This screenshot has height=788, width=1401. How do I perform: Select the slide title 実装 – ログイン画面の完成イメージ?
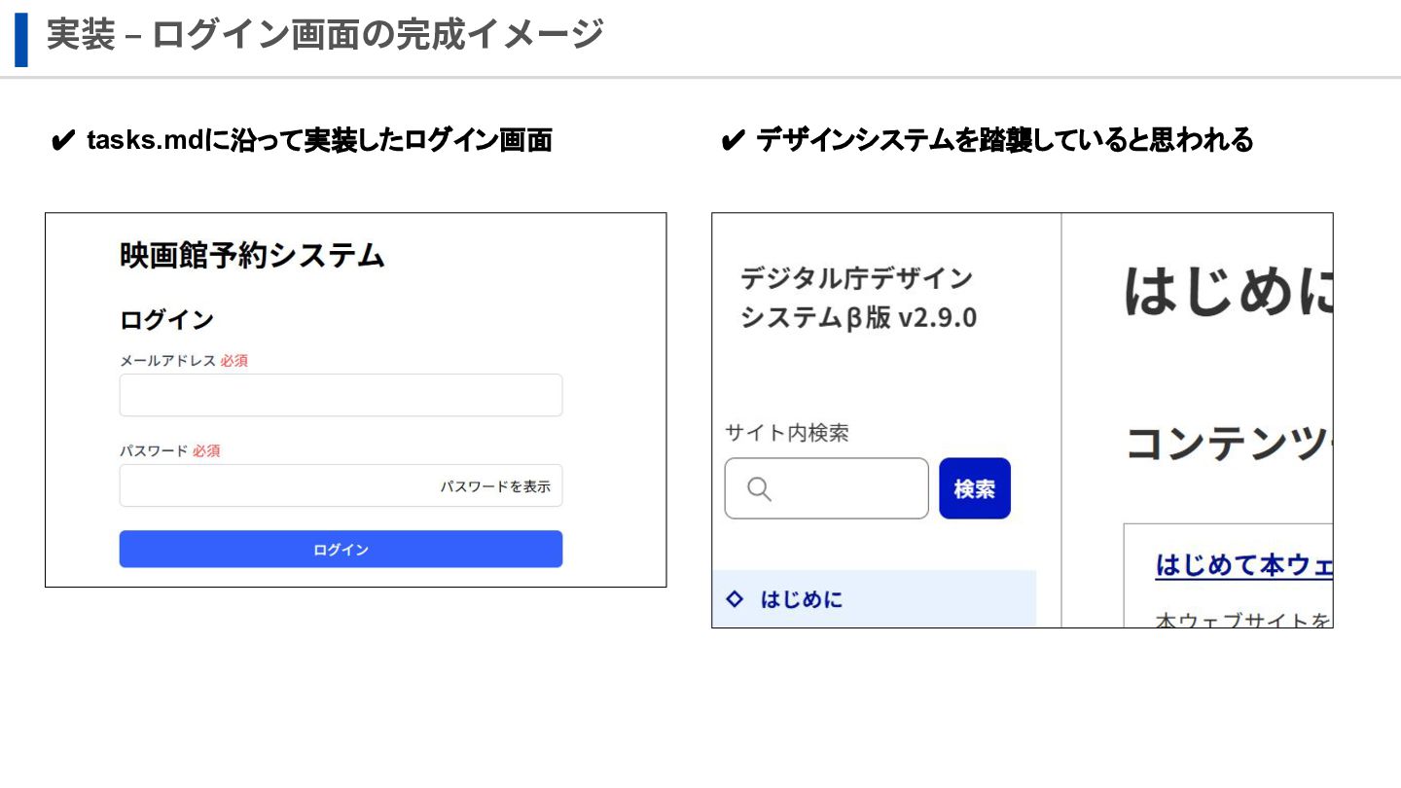click(325, 35)
